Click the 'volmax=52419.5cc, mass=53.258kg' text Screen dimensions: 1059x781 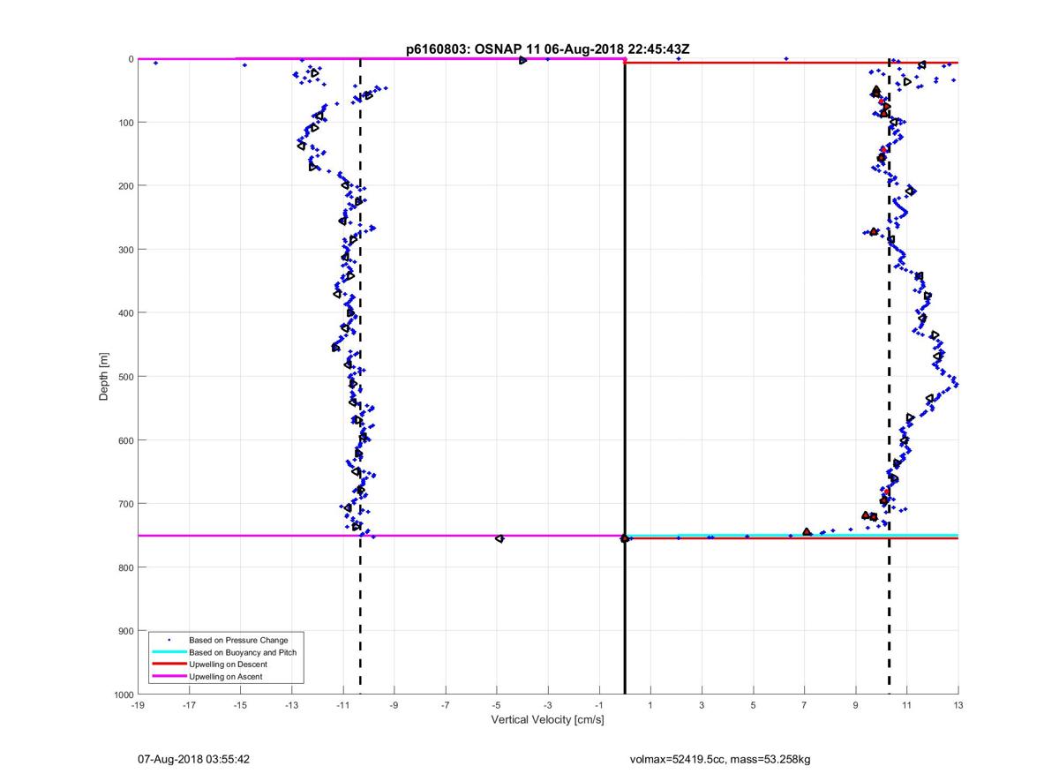click(720, 759)
